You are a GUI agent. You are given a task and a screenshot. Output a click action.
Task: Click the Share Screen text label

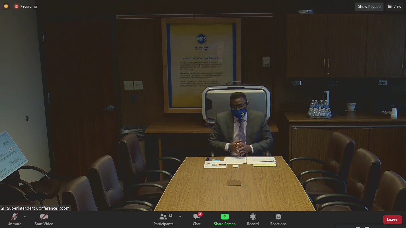225,224
